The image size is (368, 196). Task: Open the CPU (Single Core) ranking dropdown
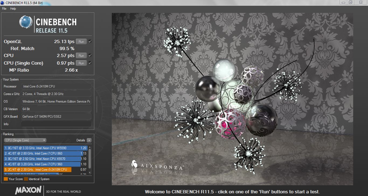pos(25,140)
